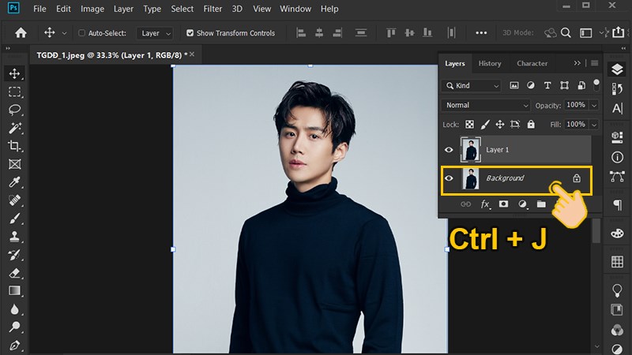Click the Opacity 100% field
Screen dimensions: 632x355
click(x=576, y=105)
